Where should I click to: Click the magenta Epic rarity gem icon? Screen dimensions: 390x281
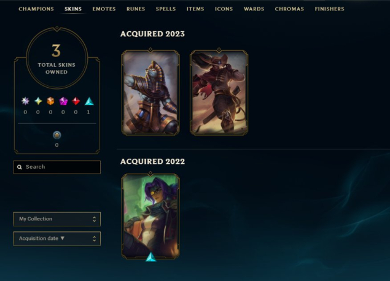point(63,101)
